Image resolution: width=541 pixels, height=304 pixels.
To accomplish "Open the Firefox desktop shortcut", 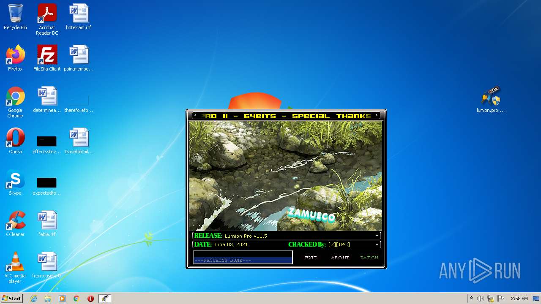I will tap(15, 58).
